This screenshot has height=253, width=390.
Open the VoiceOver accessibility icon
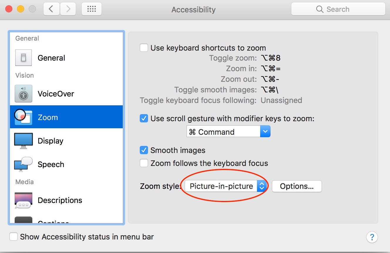tap(23, 94)
